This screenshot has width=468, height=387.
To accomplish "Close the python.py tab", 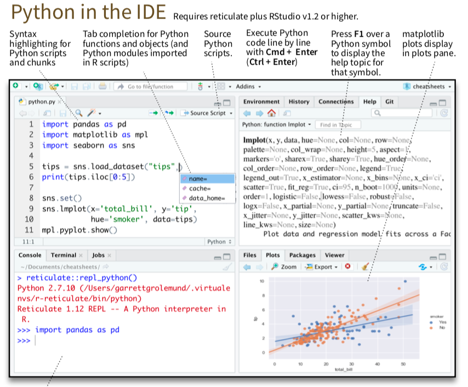I will 59,102.
